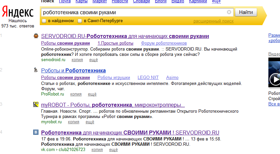Open Новости in the top menu

tap(120, 1)
